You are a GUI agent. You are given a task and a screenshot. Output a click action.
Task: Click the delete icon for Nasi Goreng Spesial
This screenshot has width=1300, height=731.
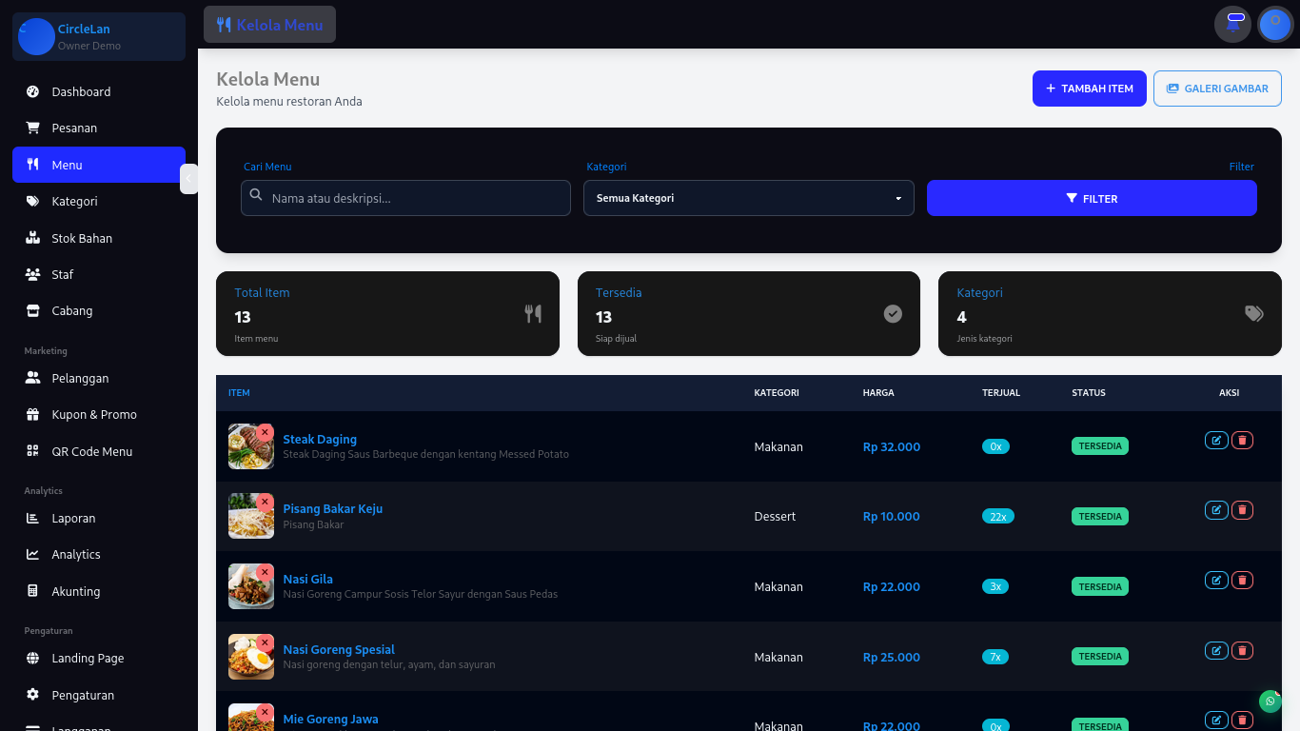1242,650
